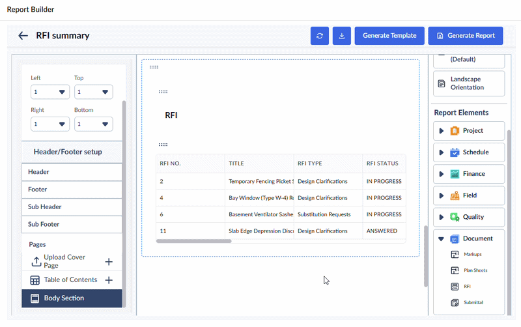The width and height of the screenshot is (521, 327).
Task: Click the Upload Cover Page upload icon
Action: click(x=36, y=261)
